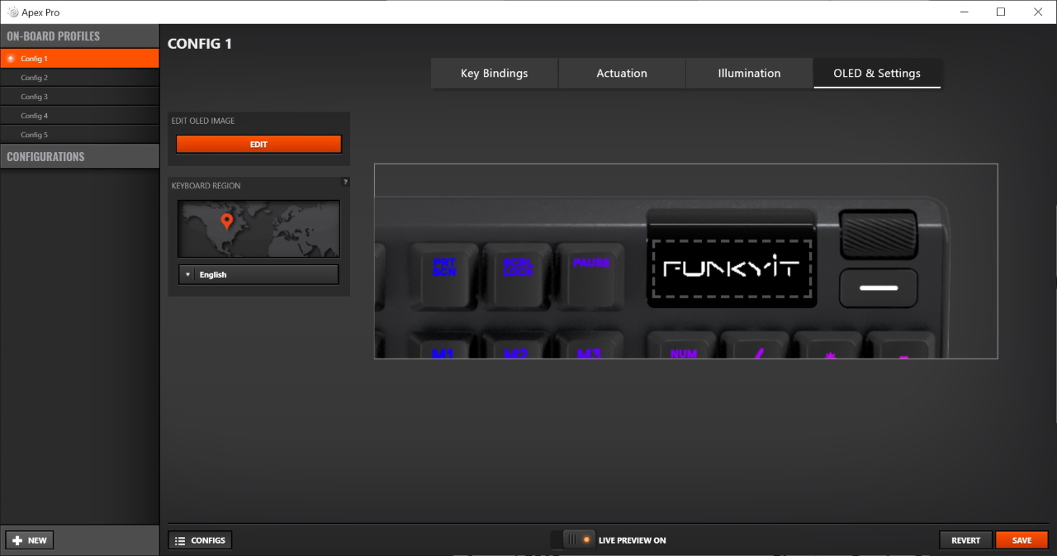Click the list icon on the Configs button
Screen dimensions: 1057x556
click(180, 540)
